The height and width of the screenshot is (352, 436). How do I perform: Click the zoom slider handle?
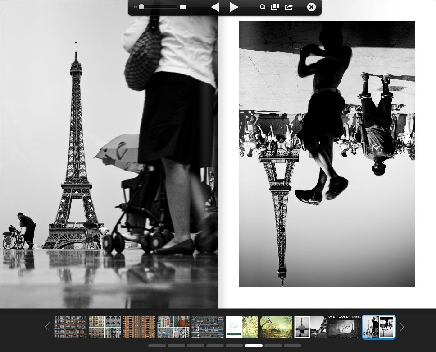(141, 7)
